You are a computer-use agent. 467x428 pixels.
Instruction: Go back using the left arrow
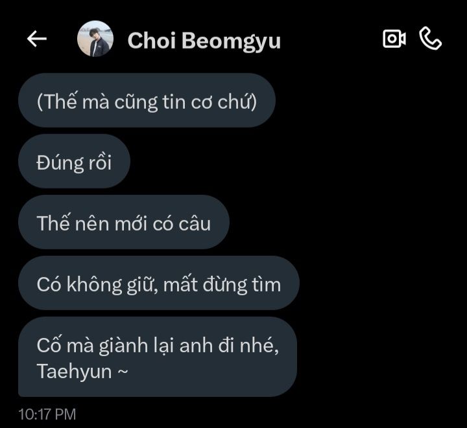[x=36, y=39]
